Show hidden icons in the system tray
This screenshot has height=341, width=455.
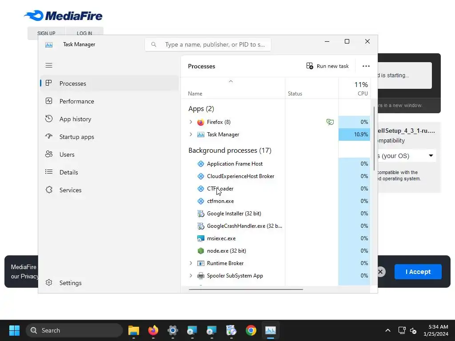pyautogui.click(x=387, y=330)
